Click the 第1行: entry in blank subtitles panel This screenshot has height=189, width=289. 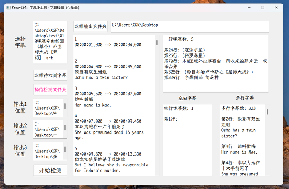171,119
